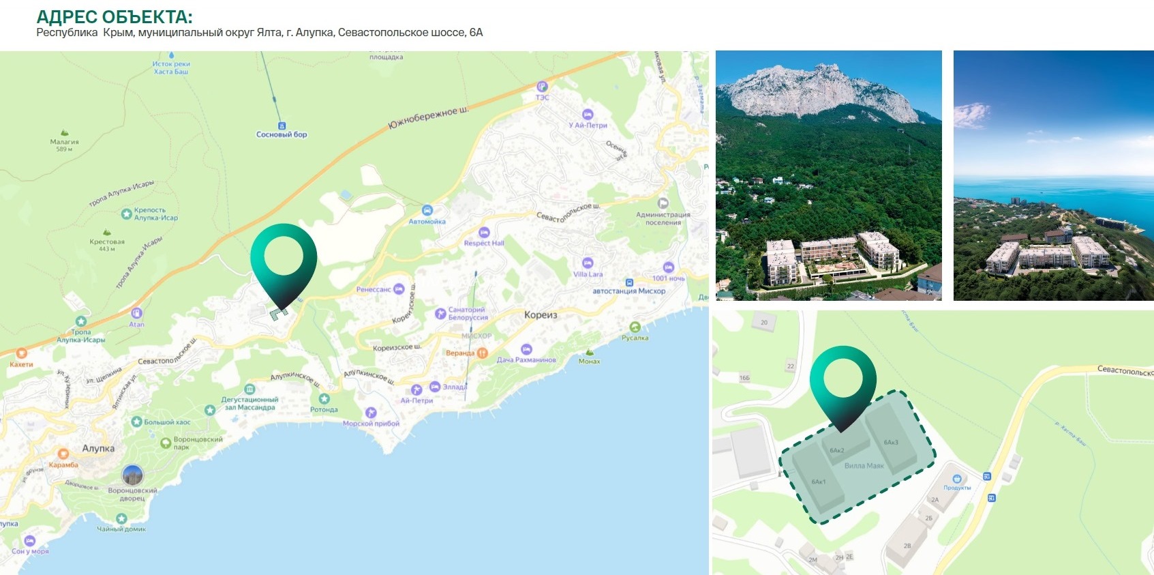Open the aerial photo with Ai-Petri mountain

click(828, 175)
